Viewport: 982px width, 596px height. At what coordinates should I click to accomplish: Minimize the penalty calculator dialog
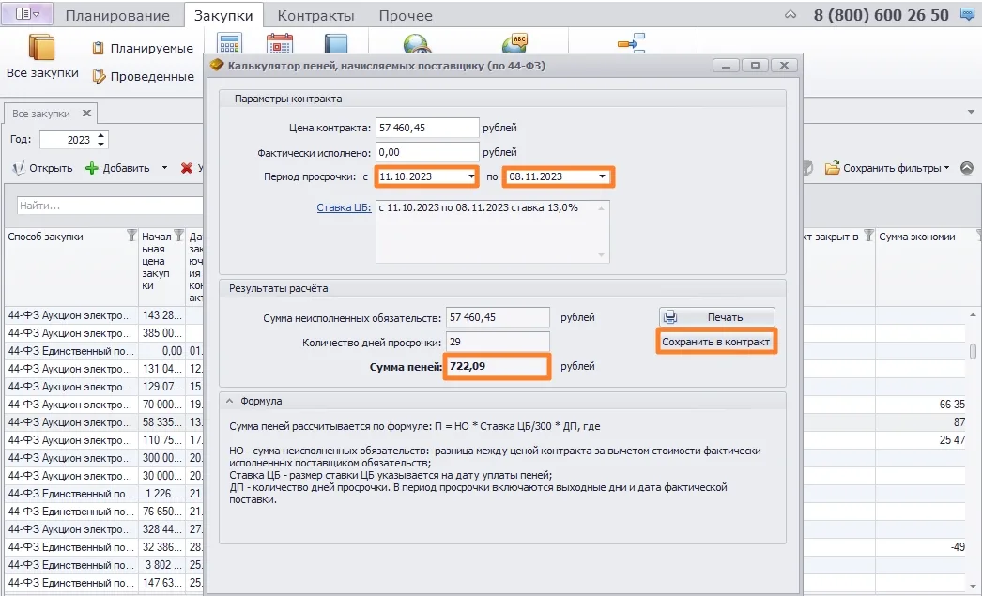[x=726, y=65]
